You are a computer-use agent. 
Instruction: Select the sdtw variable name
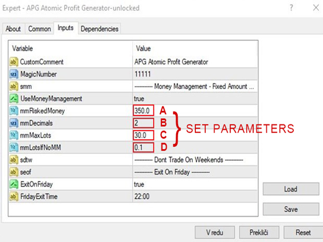point(26,160)
